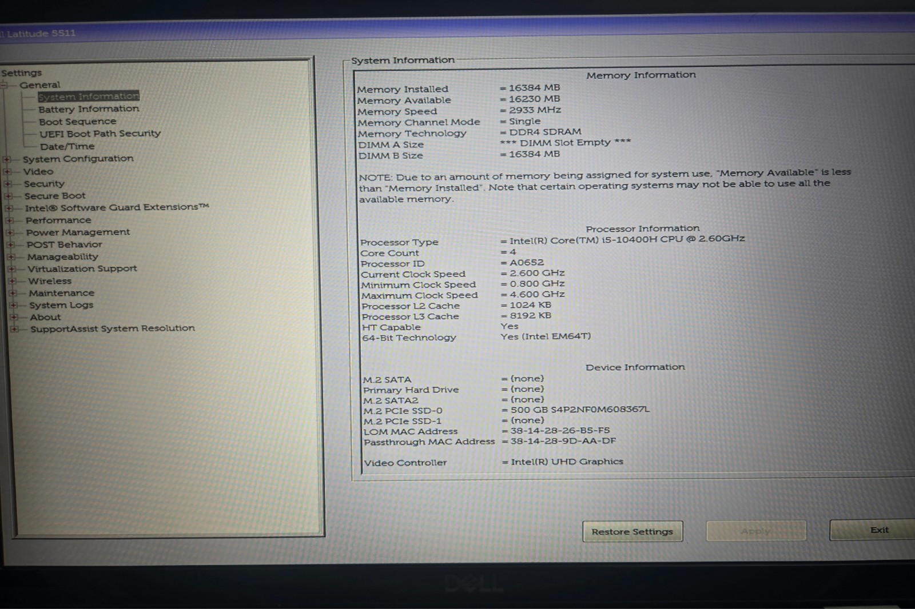The image size is (915, 609).
Task: Select the Video category label
Action: click(x=38, y=171)
